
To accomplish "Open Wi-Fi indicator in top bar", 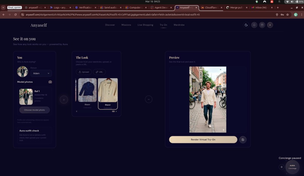I will 287,2.
